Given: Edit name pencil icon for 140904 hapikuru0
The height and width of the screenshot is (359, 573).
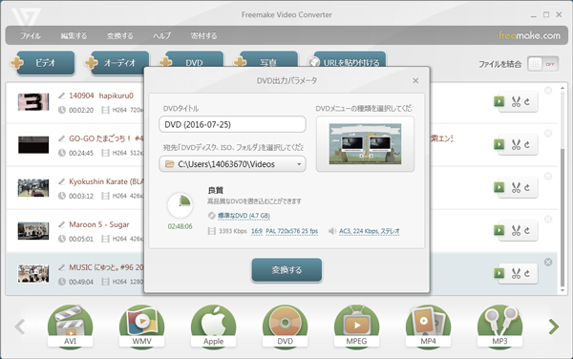Looking at the screenshot, I should click(62, 95).
